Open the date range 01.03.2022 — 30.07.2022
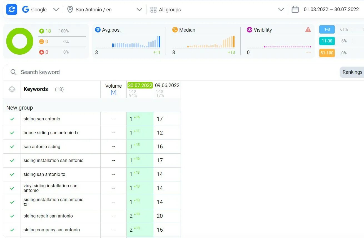This screenshot has width=364, height=238. pyautogui.click(x=331, y=9)
